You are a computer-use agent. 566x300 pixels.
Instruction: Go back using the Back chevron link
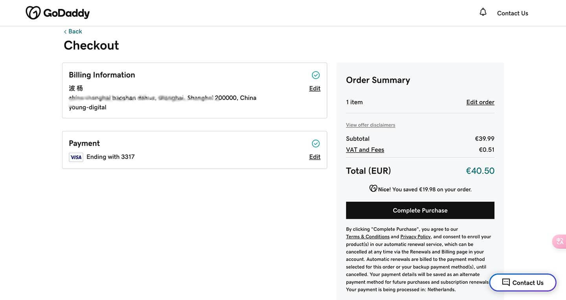point(73,31)
